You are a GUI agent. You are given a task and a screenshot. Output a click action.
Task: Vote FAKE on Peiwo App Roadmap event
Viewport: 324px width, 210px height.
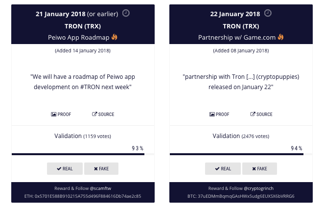[101, 169]
